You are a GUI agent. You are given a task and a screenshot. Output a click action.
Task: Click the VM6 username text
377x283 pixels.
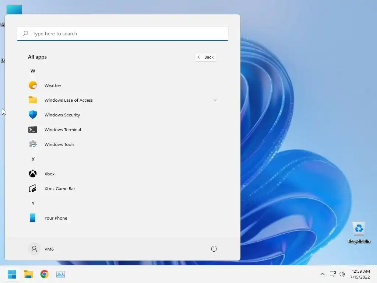coord(49,249)
